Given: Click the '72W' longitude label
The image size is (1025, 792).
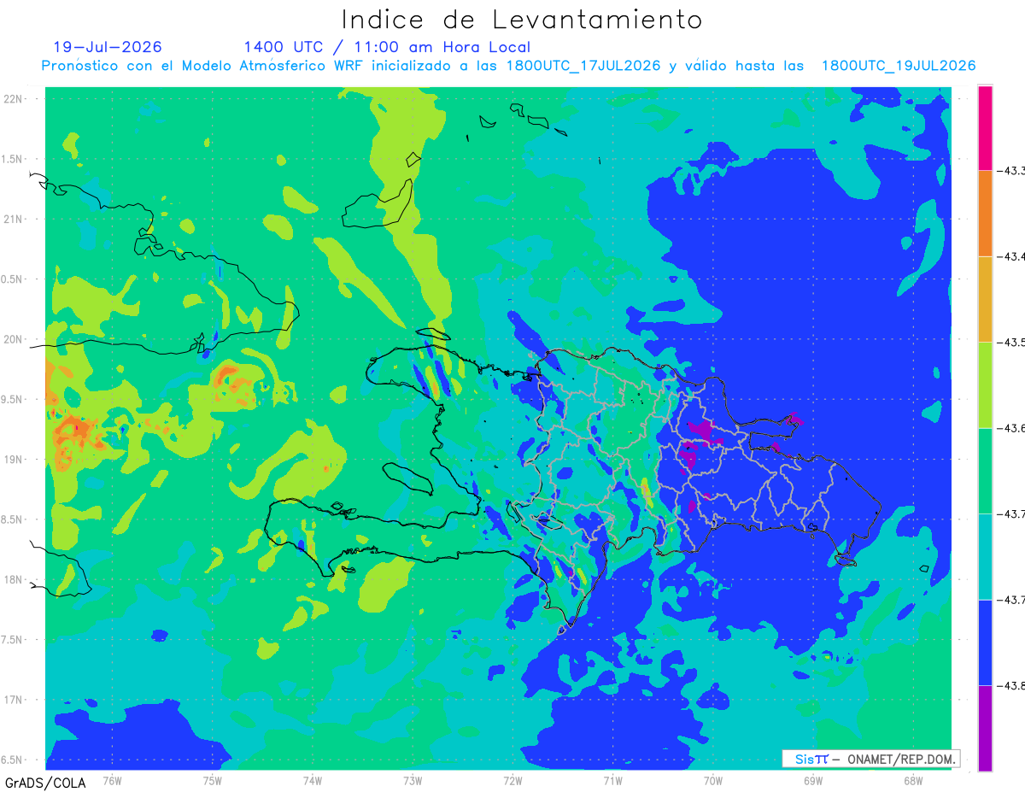Looking at the screenshot, I should [x=512, y=780].
